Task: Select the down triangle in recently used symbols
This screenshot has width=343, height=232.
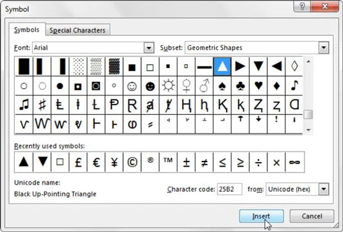Action: point(42,162)
